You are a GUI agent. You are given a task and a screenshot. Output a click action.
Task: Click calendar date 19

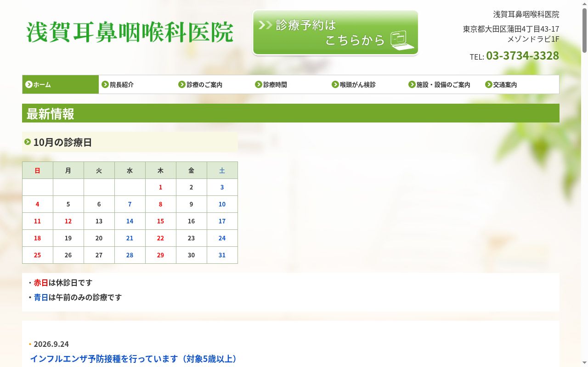[68, 238]
